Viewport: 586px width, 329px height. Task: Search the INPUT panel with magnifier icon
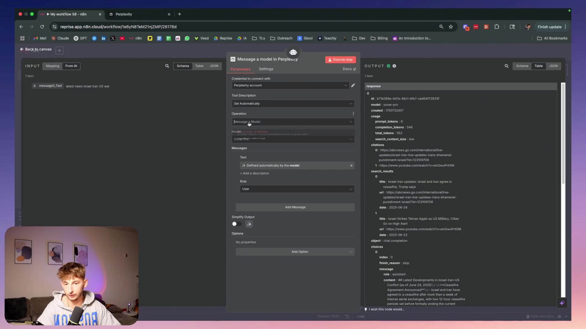click(x=167, y=66)
